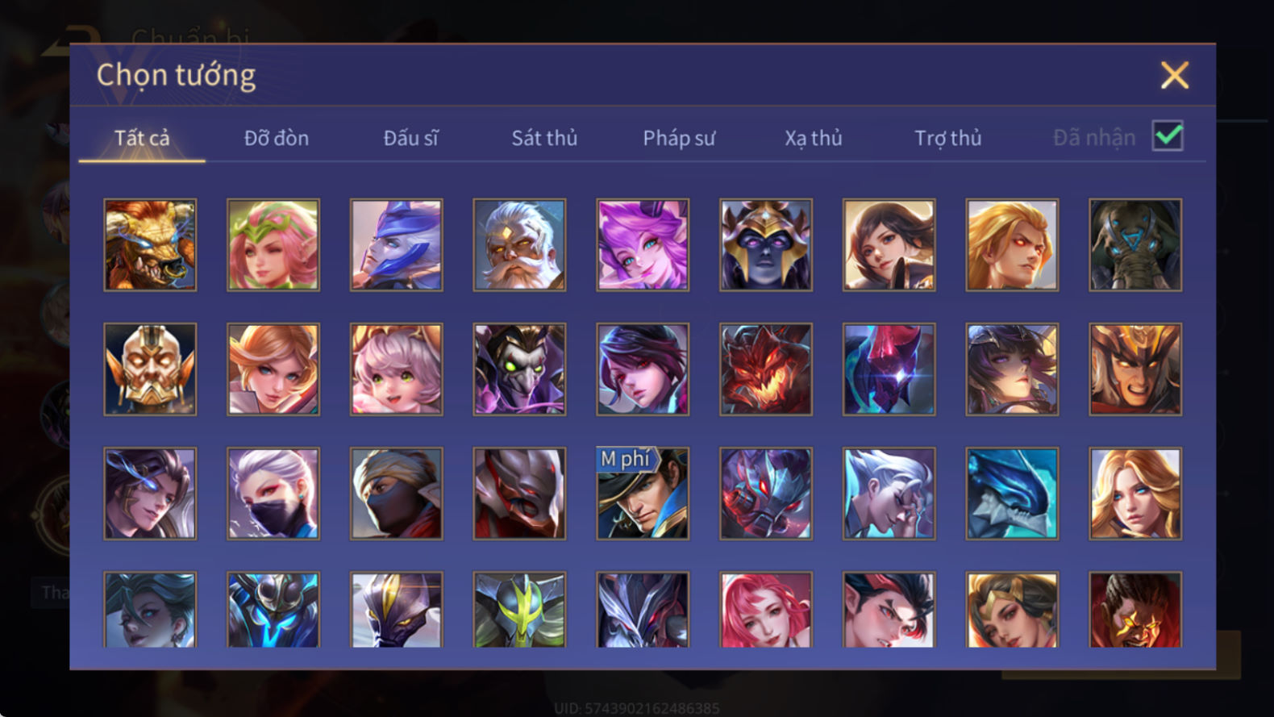The image size is (1274, 717).
Task: Choose the red demon monster hero
Action: click(x=766, y=369)
